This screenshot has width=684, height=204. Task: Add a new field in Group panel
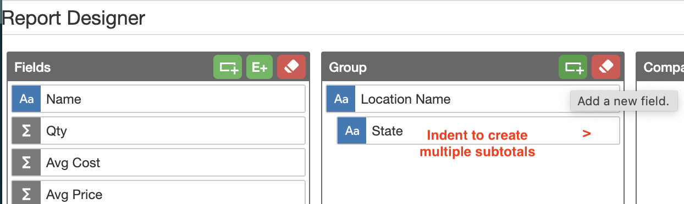[573, 67]
